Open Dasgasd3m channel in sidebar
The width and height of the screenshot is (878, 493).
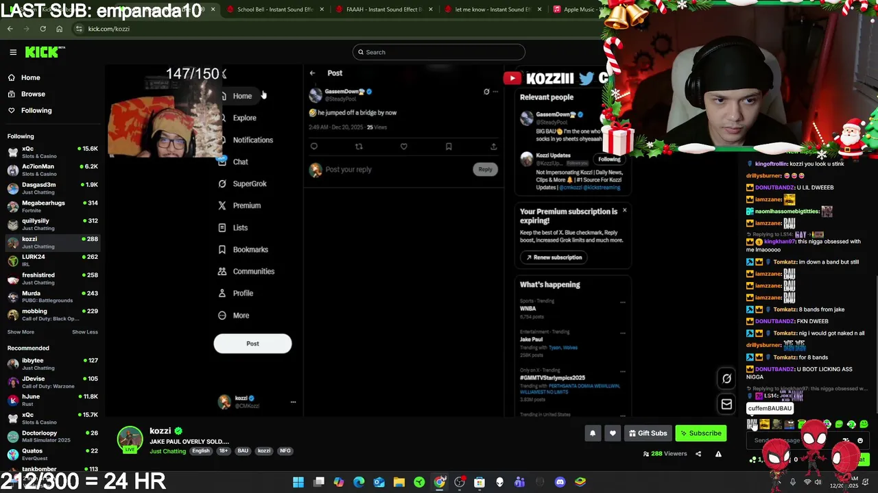tap(52, 188)
